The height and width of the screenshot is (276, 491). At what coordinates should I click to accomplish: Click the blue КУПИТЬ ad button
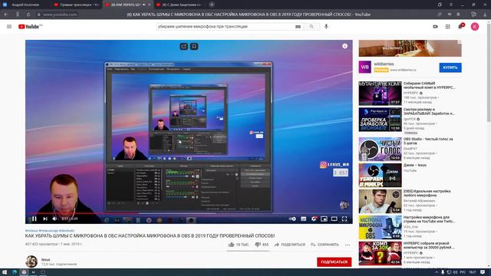tap(450, 67)
